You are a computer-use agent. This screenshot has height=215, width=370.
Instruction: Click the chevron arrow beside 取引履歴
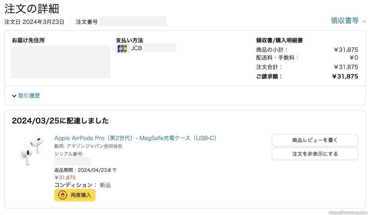tap(14, 95)
